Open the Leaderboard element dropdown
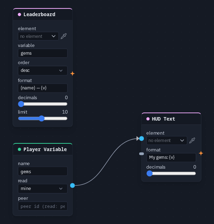This screenshot has width=214, height=224. [x=38, y=36]
